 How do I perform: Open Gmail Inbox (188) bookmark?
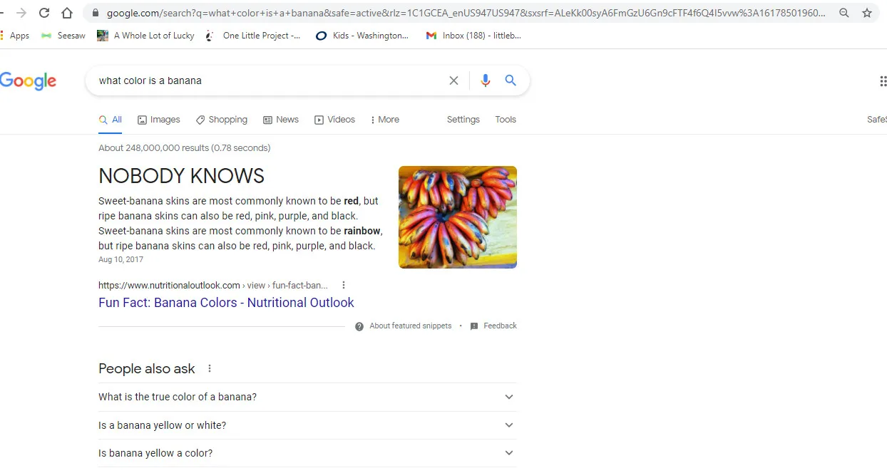tap(473, 36)
